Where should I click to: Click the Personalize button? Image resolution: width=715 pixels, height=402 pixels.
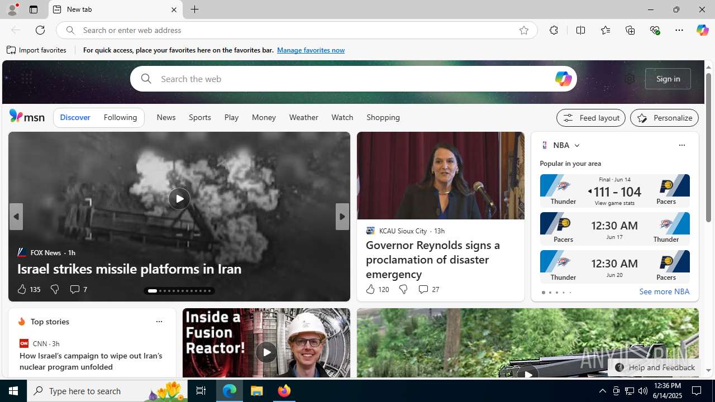tap(664, 118)
